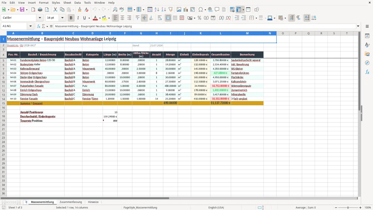373x210 pixels.
Task: Toggle Italic formatting
Action: 78,18
